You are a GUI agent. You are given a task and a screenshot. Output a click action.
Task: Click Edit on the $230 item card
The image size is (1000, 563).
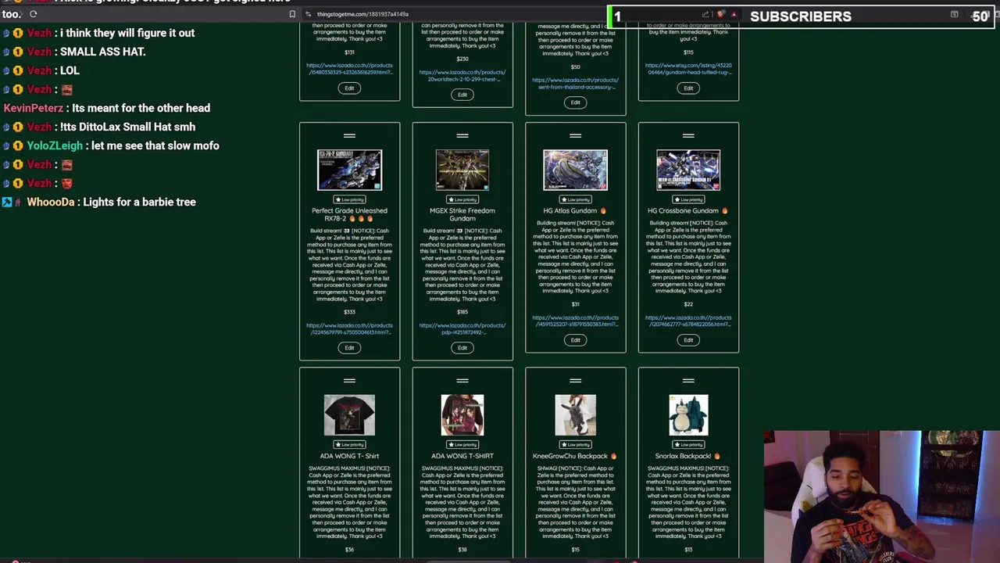tap(462, 95)
